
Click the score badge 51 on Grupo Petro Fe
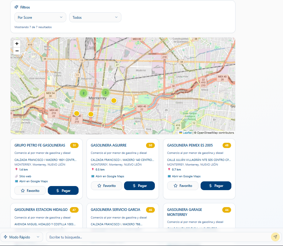coord(74,145)
